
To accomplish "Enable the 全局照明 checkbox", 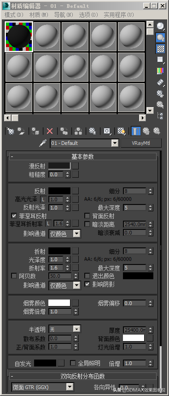I will (x=73, y=363).
